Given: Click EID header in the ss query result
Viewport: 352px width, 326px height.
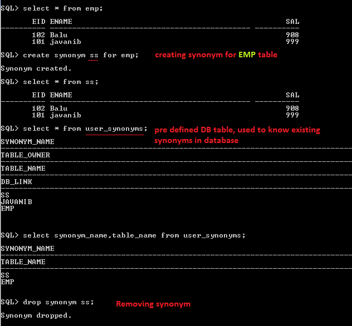Looking at the screenshot, I should pyautogui.click(x=38, y=95).
